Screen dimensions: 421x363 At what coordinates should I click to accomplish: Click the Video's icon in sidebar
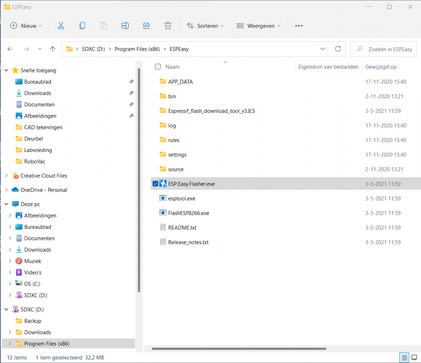pos(19,272)
